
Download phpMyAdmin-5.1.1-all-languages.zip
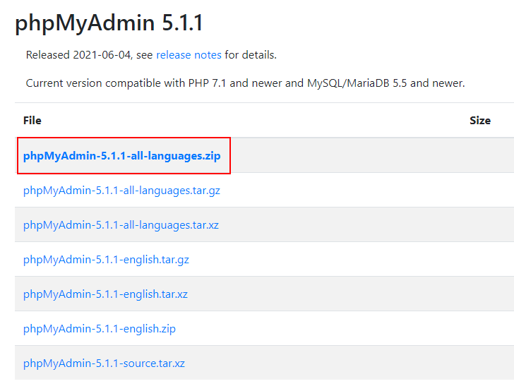pos(122,156)
